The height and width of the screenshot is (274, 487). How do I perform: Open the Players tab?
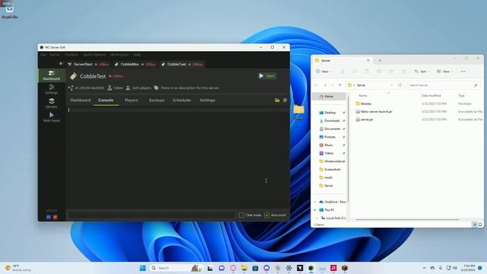[x=131, y=100]
